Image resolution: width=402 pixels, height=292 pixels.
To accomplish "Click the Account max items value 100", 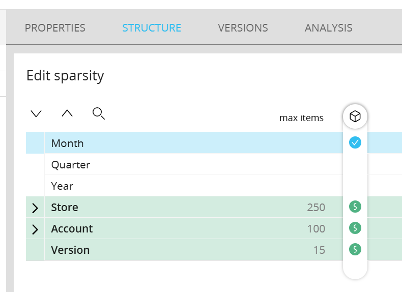I will point(316,229).
